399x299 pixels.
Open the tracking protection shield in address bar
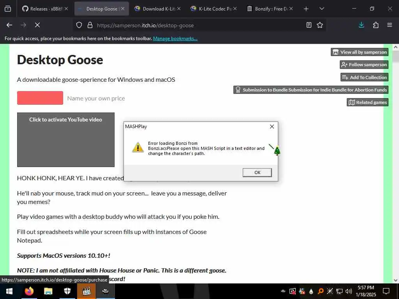pyautogui.click(x=79, y=25)
